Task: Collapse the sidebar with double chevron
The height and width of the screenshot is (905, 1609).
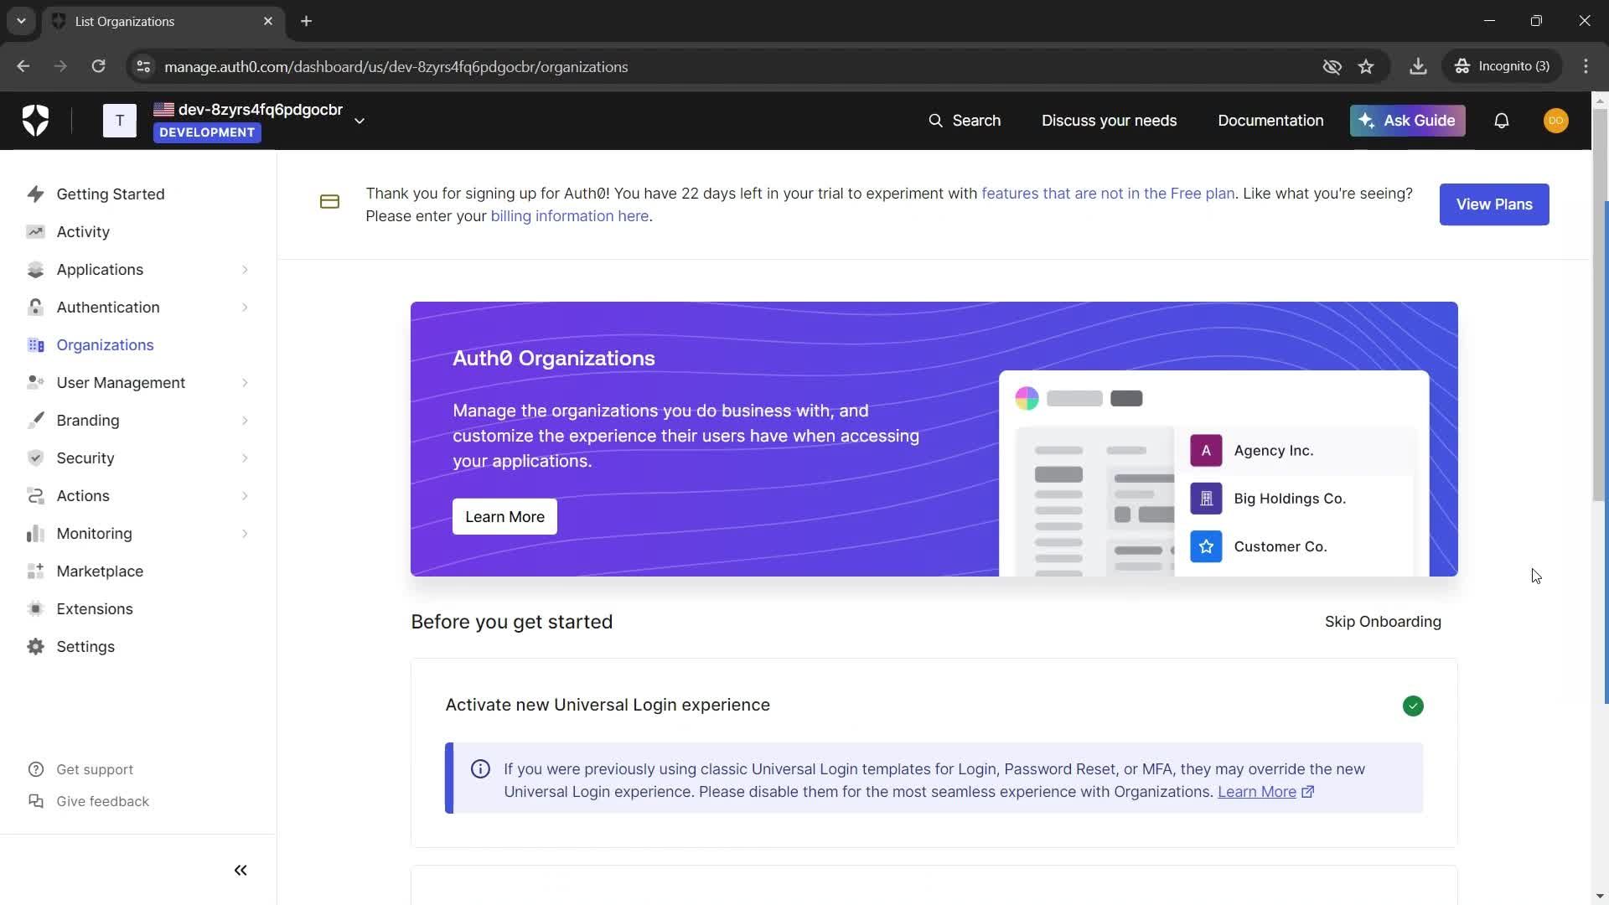Action: [241, 871]
